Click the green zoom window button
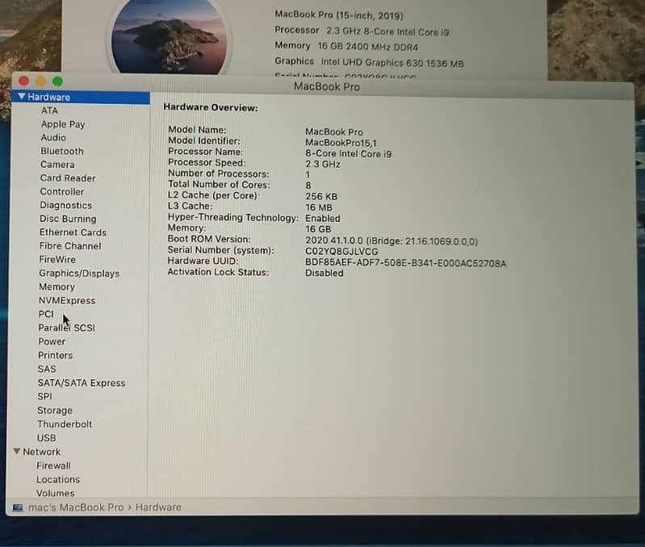The height and width of the screenshot is (547, 645). [57, 81]
